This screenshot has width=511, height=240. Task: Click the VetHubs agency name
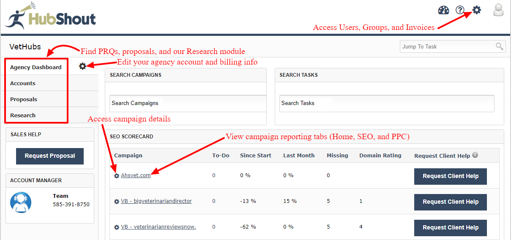[25, 46]
